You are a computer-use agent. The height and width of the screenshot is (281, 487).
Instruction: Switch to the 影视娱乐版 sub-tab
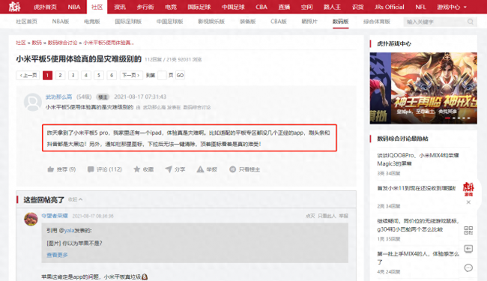pyautogui.click(x=211, y=22)
